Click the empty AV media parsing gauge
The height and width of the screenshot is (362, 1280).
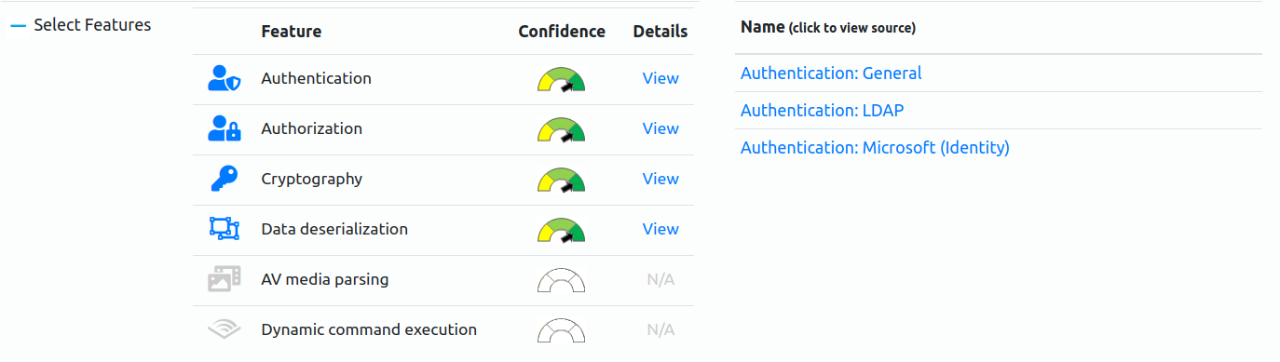562,280
